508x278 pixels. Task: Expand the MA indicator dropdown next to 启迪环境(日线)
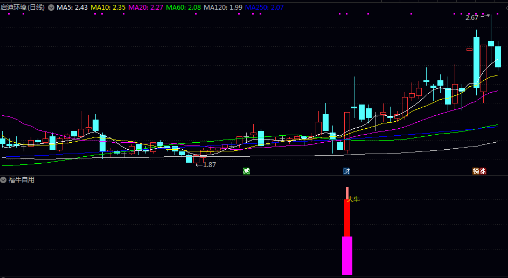[x=51, y=8]
